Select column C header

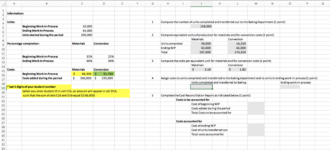82,3
